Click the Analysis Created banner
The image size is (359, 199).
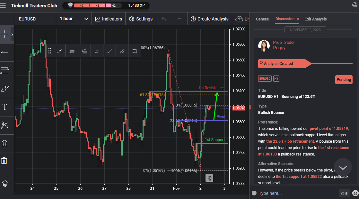pos(285,64)
